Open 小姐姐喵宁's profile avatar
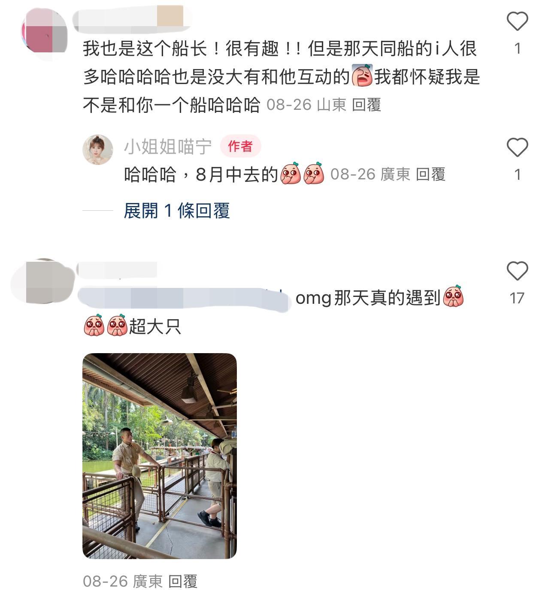The image size is (551, 590). pos(97,149)
